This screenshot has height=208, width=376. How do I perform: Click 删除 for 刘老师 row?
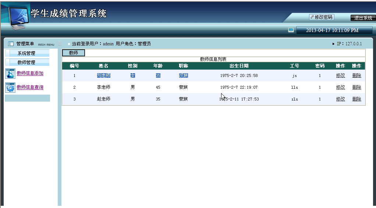(357, 75)
